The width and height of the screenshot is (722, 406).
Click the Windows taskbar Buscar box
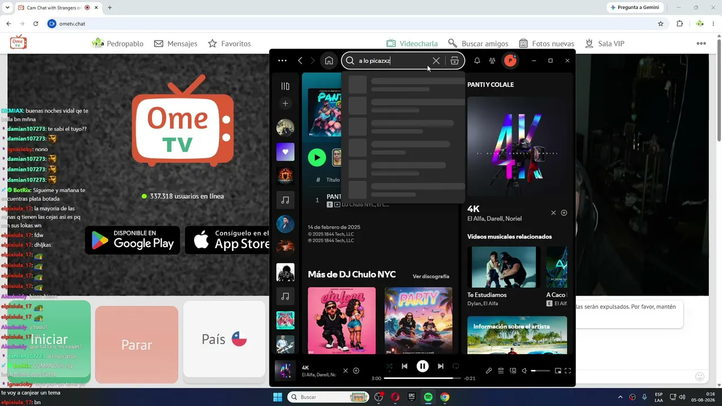pyautogui.click(x=329, y=397)
